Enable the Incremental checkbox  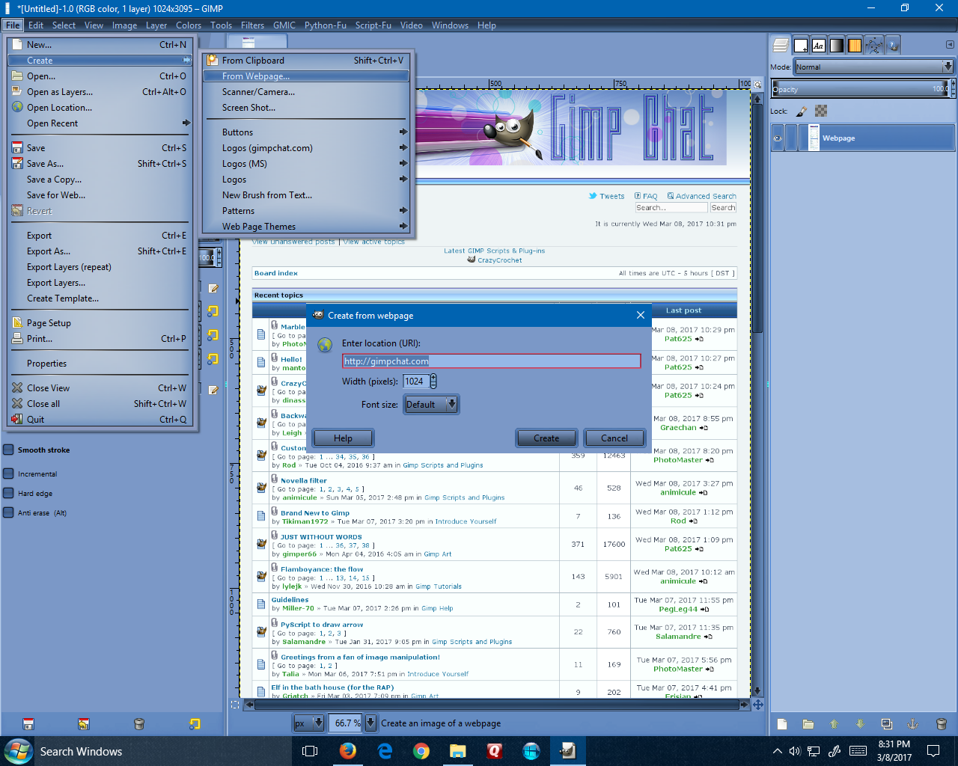(x=9, y=474)
